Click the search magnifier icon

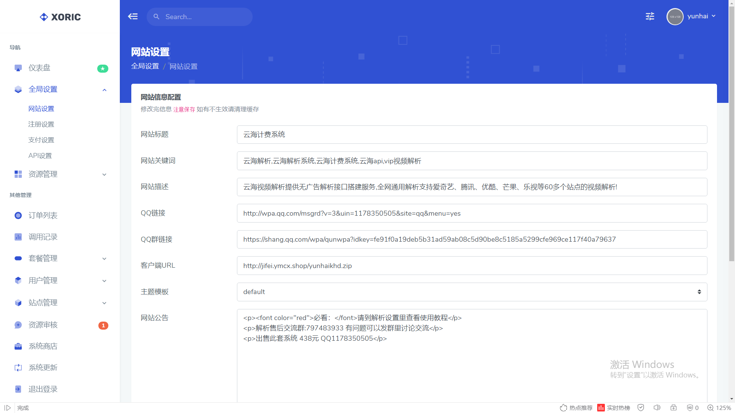pyautogui.click(x=156, y=16)
